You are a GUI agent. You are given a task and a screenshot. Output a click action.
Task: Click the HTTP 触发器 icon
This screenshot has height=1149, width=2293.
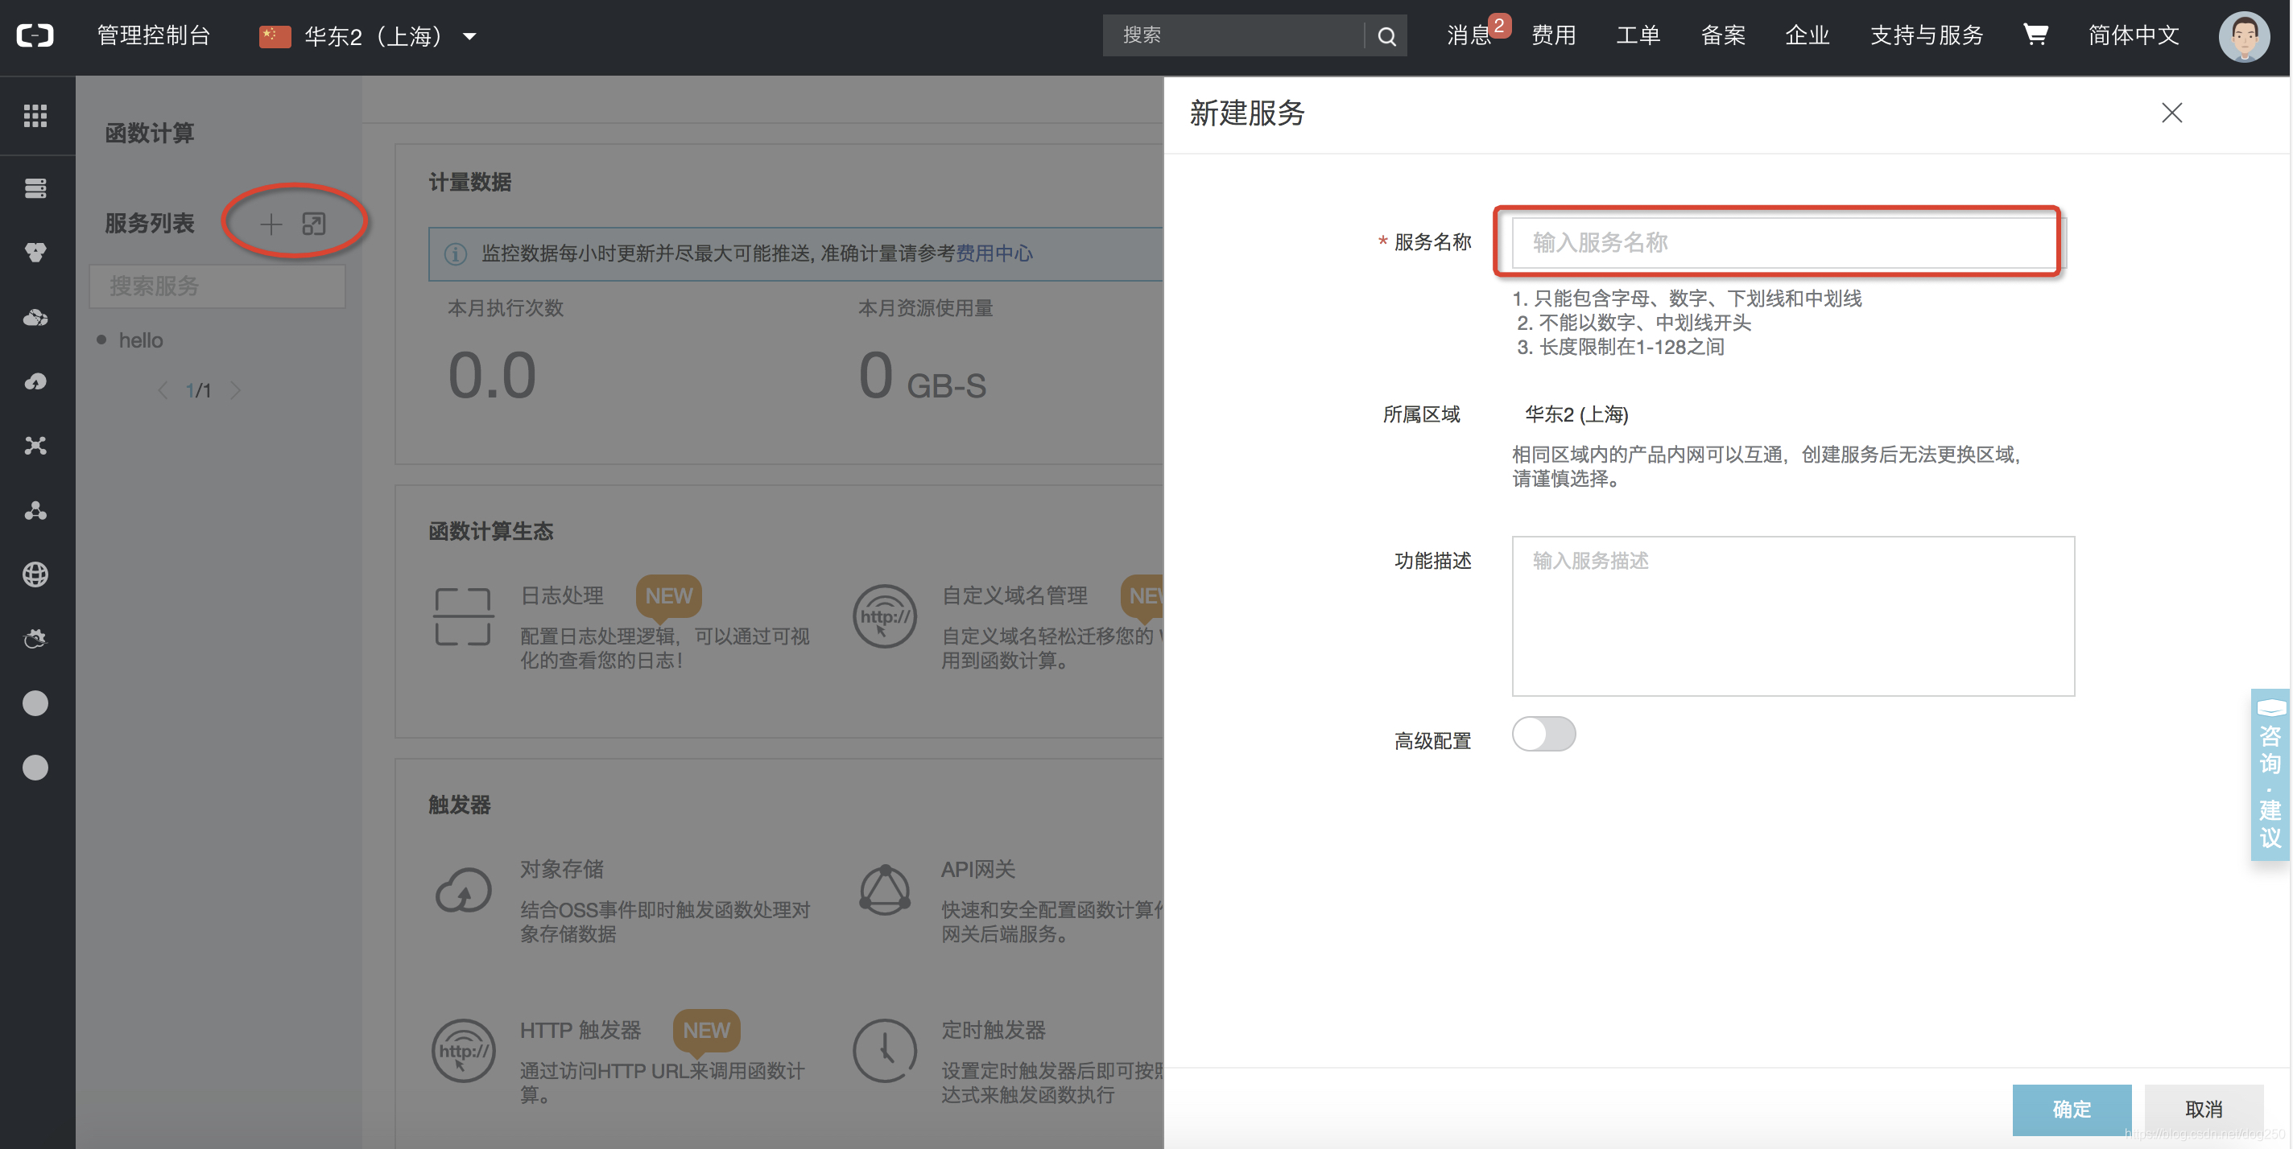[x=463, y=1051]
